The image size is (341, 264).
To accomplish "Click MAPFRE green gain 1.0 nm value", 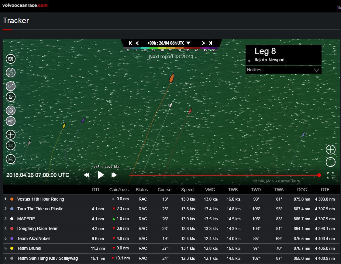I will [123, 218].
